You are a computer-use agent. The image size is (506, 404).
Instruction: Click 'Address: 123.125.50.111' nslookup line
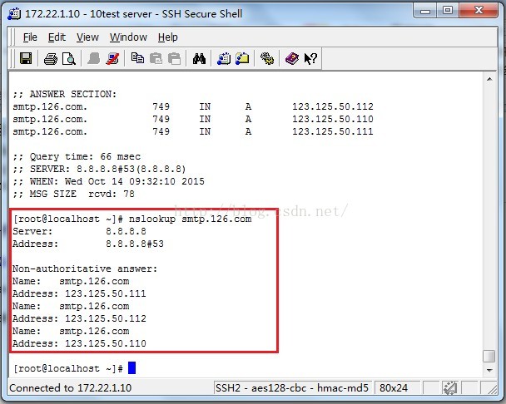79,293
